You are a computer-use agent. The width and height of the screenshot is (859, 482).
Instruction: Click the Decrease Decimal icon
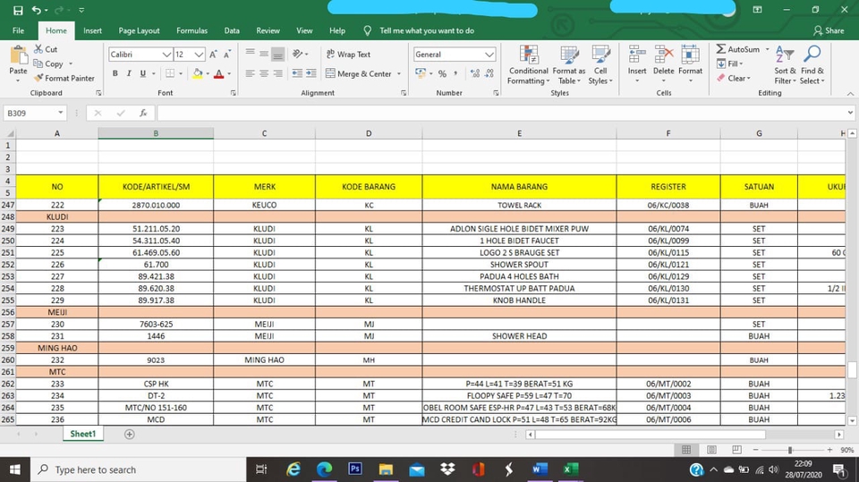pyautogui.click(x=489, y=73)
